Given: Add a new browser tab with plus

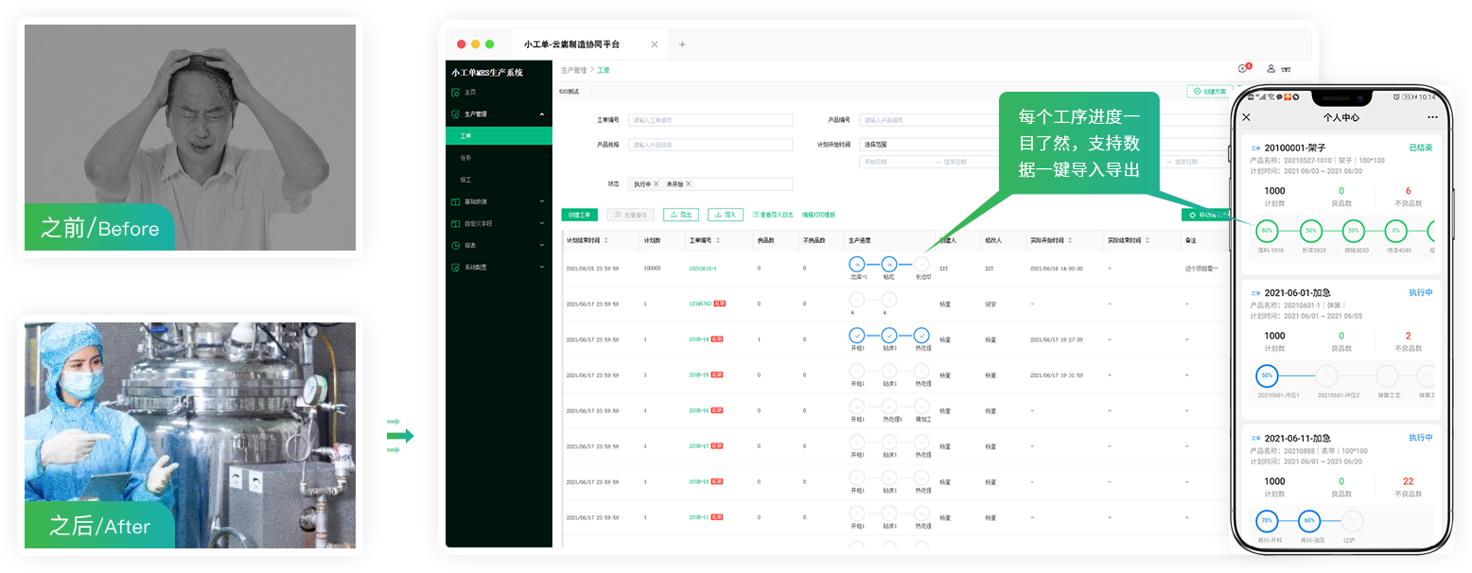Looking at the screenshot, I should pyautogui.click(x=682, y=44).
